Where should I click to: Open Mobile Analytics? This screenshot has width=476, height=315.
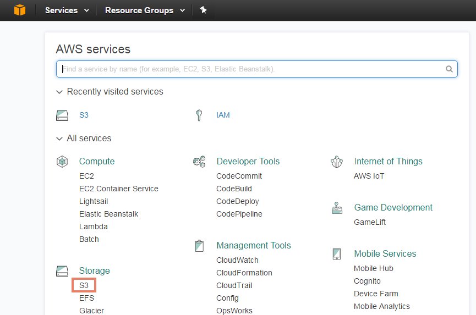381,307
